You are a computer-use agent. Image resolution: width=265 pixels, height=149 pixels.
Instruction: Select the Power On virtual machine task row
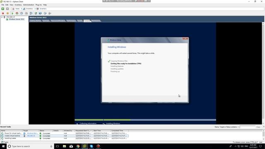coord(64,133)
